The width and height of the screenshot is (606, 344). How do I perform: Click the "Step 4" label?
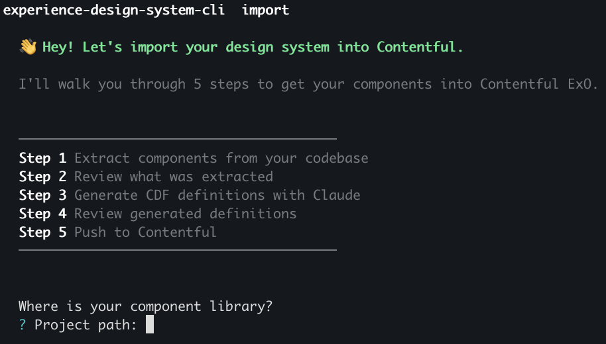(x=43, y=214)
